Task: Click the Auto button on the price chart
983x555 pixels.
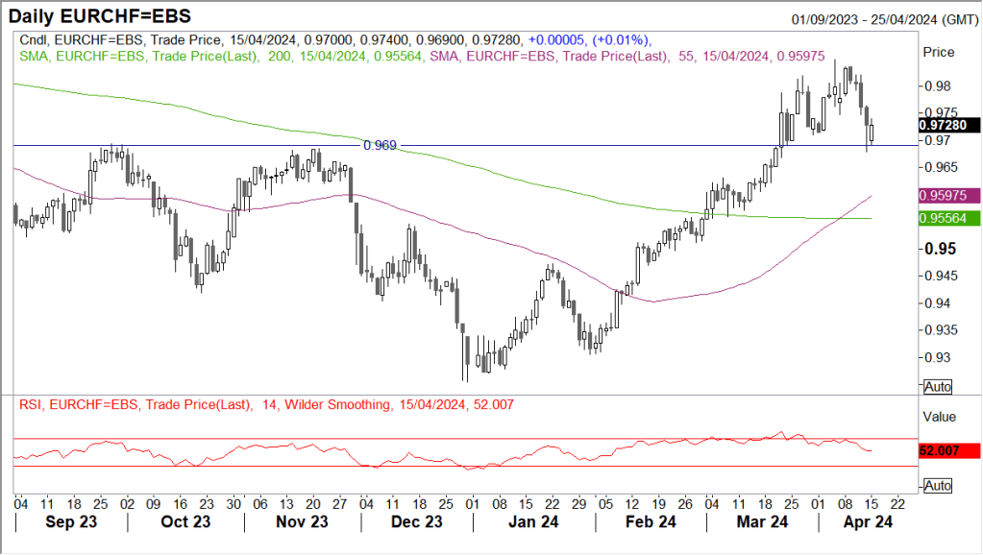Action: point(937,386)
